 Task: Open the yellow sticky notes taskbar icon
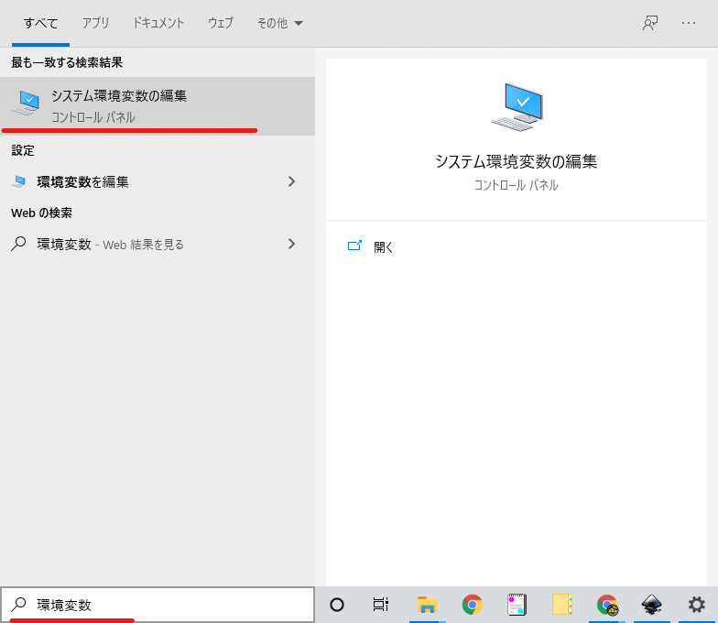click(x=562, y=605)
